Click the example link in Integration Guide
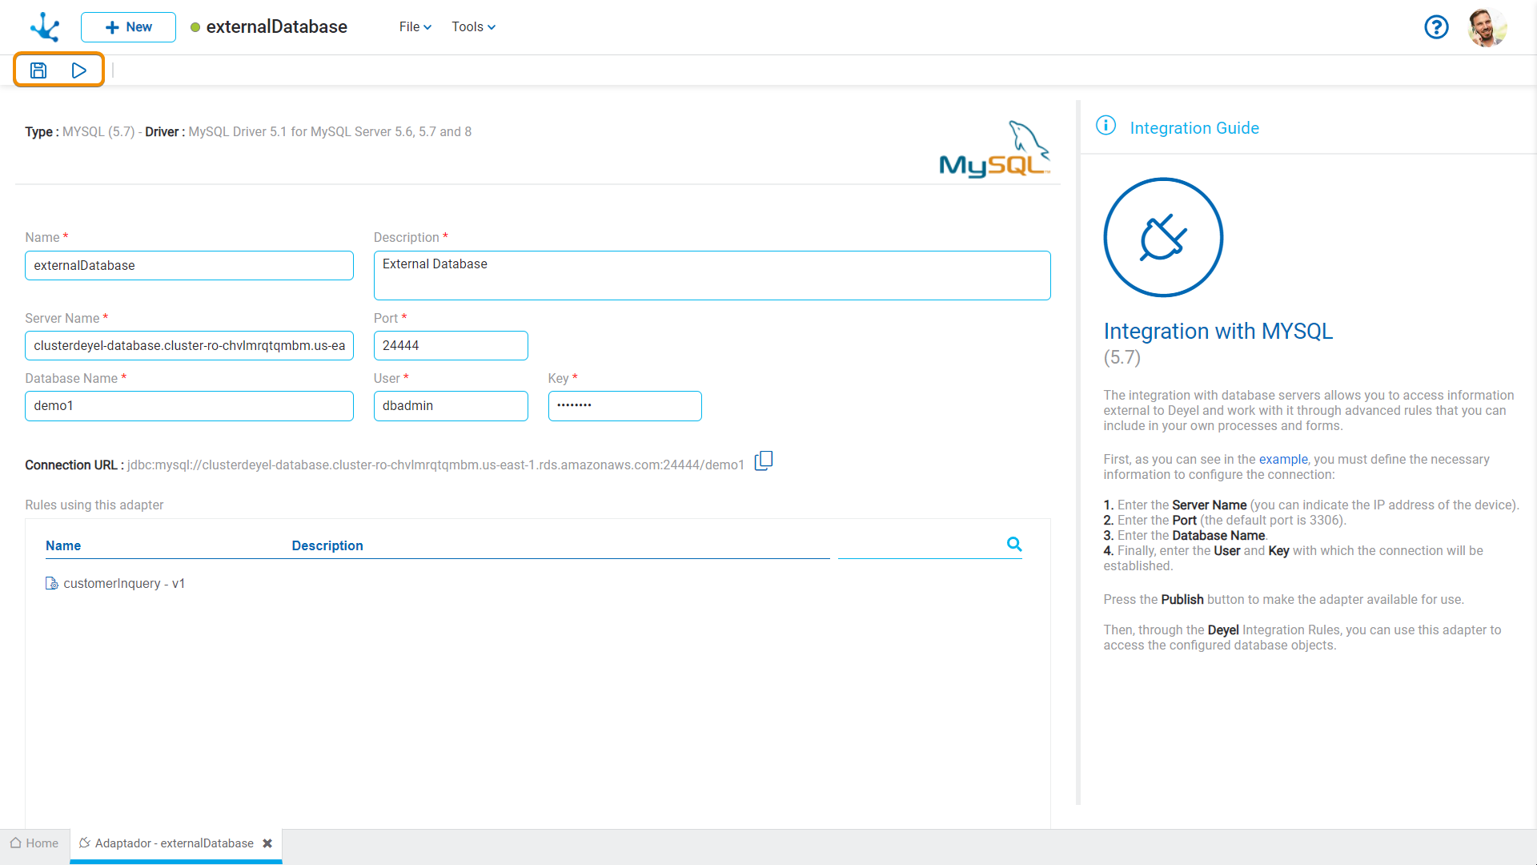Image resolution: width=1537 pixels, height=865 pixels. click(x=1282, y=458)
